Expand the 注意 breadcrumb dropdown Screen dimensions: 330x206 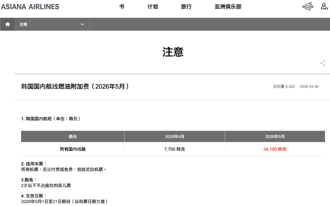tap(52, 24)
